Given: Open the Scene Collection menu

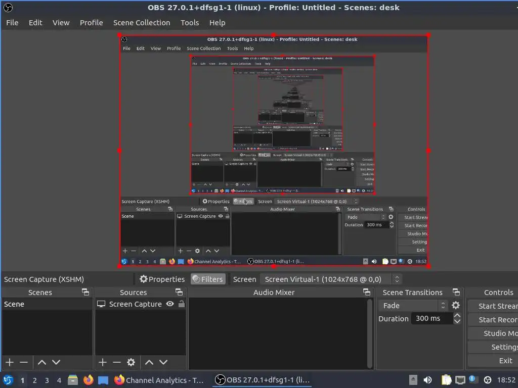Looking at the screenshot, I should (x=142, y=23).
